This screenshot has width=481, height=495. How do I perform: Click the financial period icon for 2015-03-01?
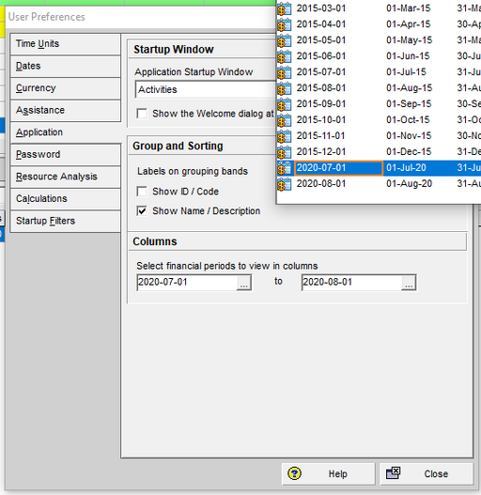pyautogui.click(x=284, y=8)
